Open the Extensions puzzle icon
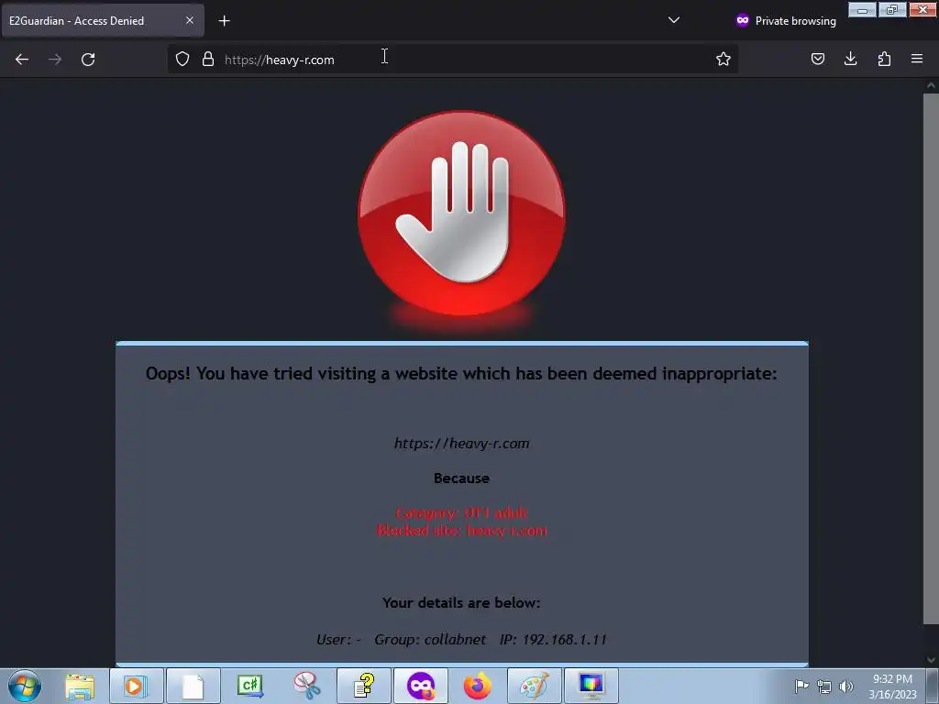The width and height of the screenshot is (939, 704). (884, 59)
